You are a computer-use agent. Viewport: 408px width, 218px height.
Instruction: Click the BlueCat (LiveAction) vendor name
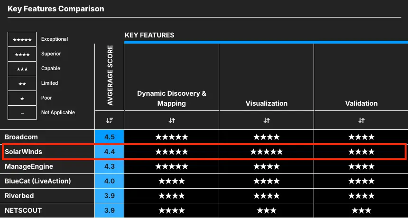click(38, 181)
